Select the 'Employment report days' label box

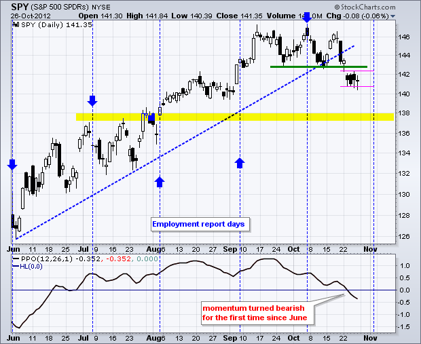point(200,225)
